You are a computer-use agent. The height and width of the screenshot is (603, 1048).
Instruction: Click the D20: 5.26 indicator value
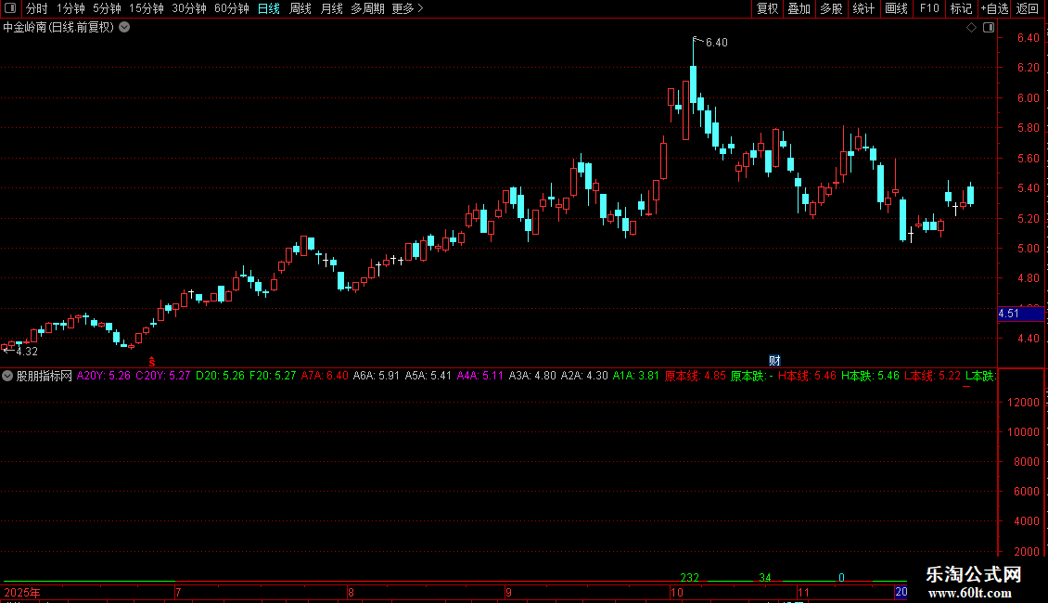pyautogui.click(x=220, y=377)
